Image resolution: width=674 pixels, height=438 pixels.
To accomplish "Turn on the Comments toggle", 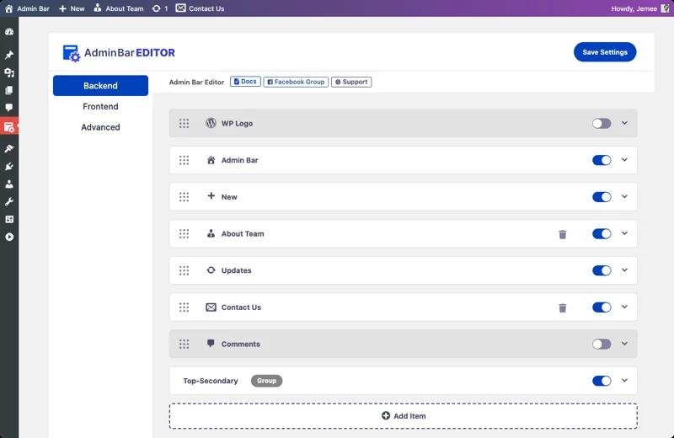I will pyautogui.click(x=601, y=344).
